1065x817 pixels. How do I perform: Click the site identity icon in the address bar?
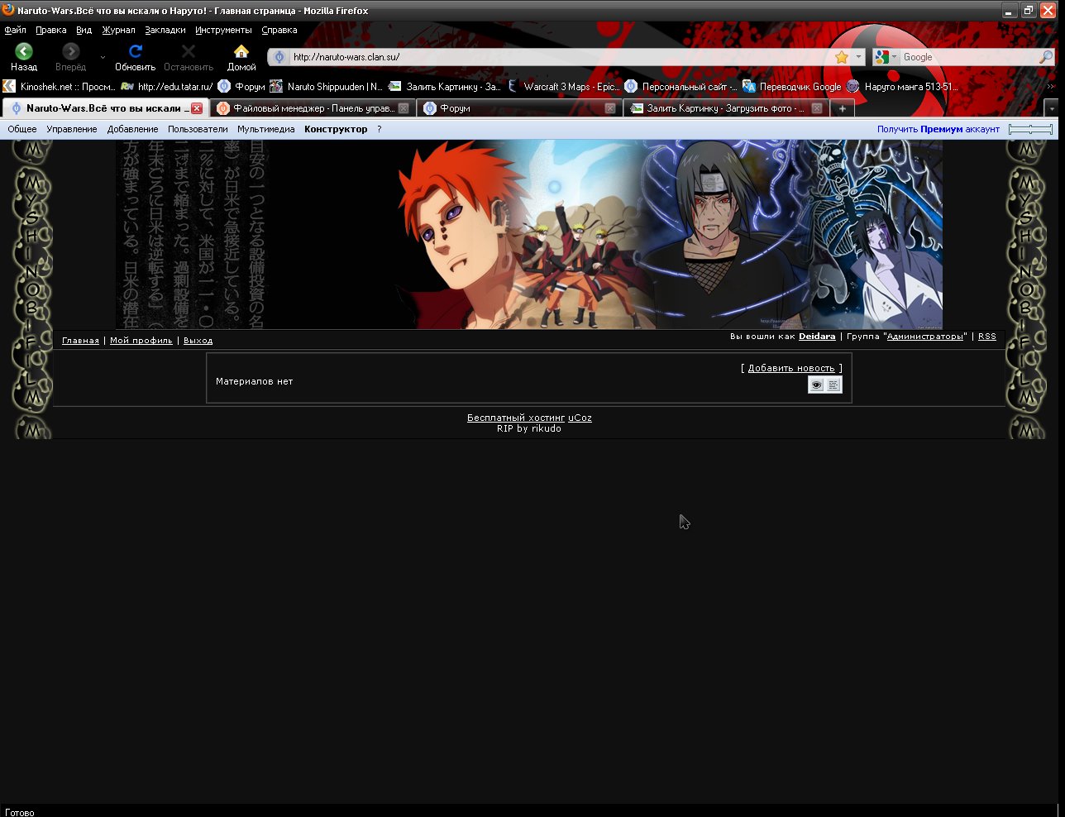pyautogui.click(x=279, y=57)
